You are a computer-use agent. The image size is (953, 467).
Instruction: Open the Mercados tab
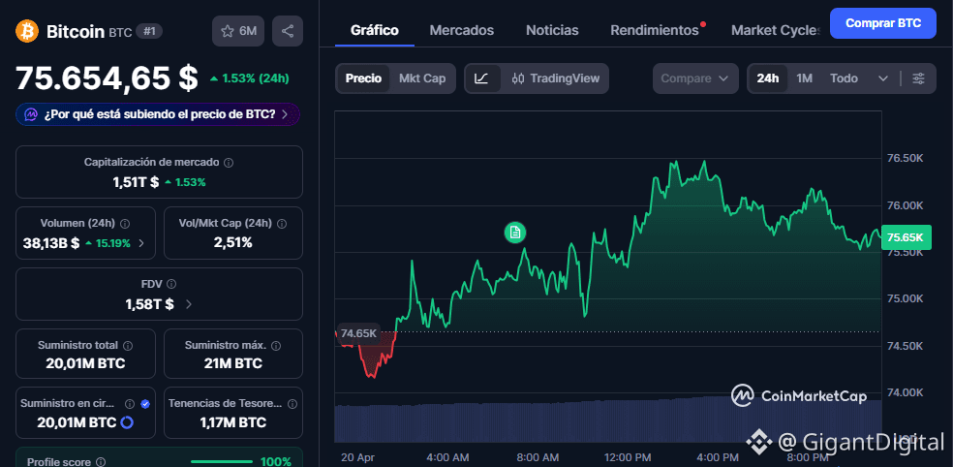pyautogui.click(x=461, y=30)
